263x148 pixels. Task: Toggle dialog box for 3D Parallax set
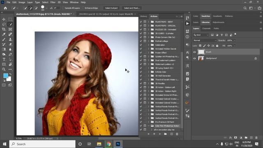(145, 83)
